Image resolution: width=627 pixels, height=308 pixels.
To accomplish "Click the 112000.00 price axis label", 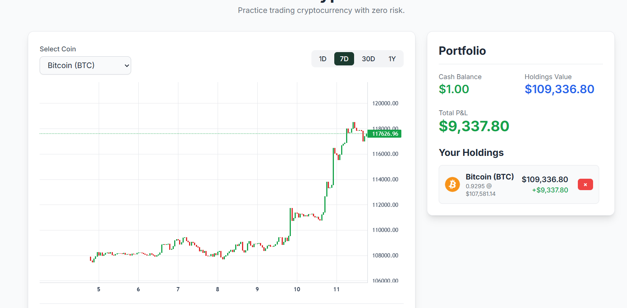I will click(385, 205).
